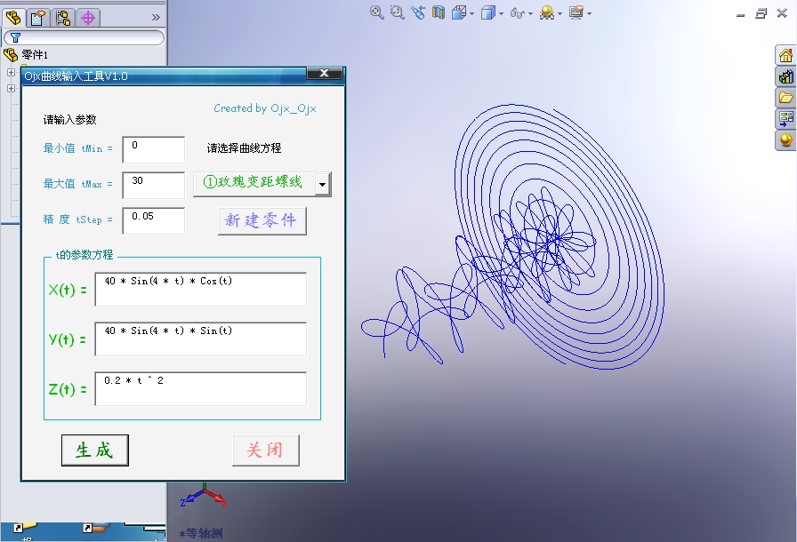797x542 pixels.
Task: Click the Zoom to Area icon
Action: [397, 12]
